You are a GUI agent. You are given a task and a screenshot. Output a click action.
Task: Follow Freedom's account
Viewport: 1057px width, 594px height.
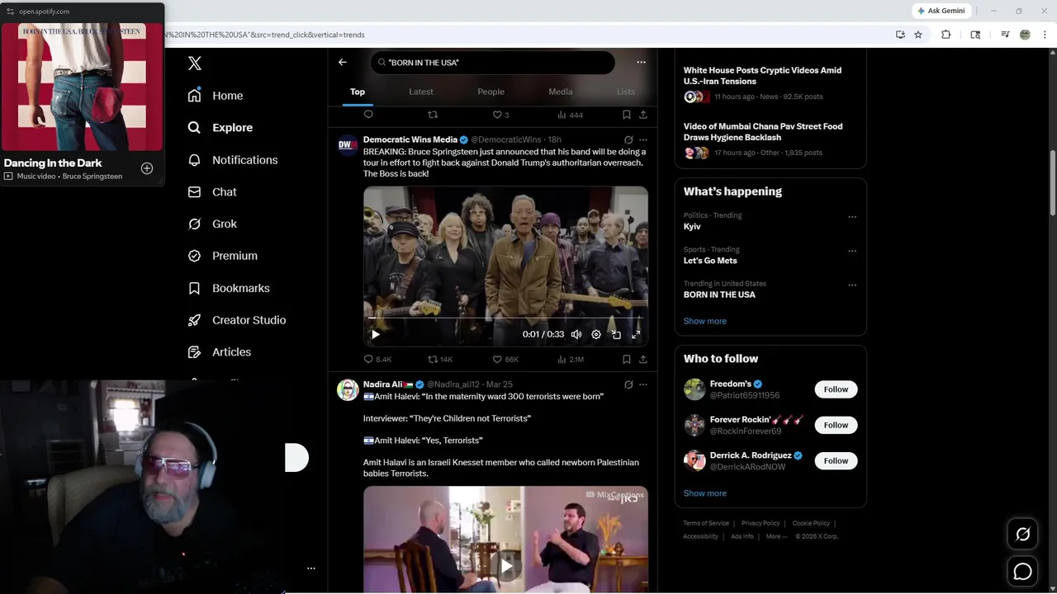tap(836, 389)
